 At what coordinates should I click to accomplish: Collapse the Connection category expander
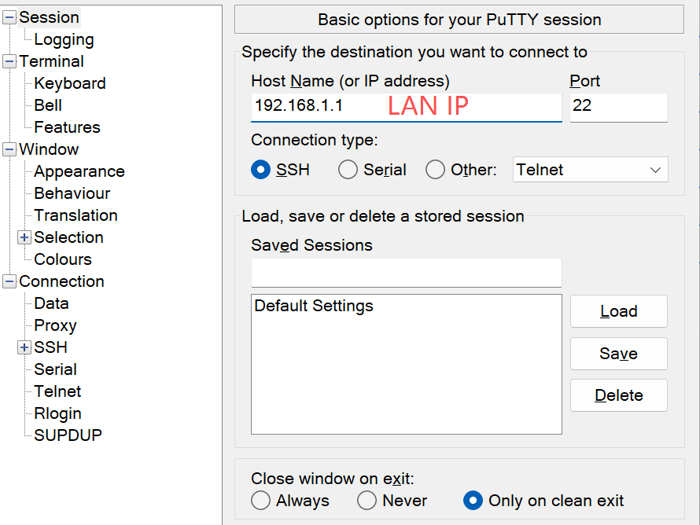9,281
